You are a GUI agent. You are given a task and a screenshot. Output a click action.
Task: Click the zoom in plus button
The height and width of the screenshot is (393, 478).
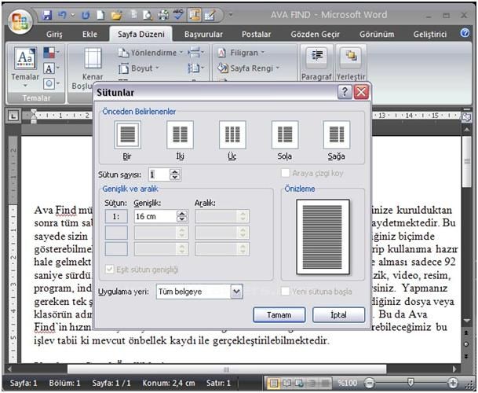453,382
